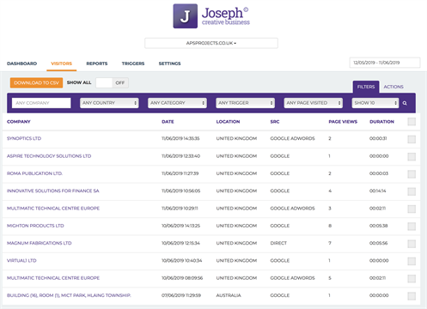Open the Synoptics Ltd company link
The height and width of the screenshot is (309, 427).
pyautogui.click(x=24, y=138)
